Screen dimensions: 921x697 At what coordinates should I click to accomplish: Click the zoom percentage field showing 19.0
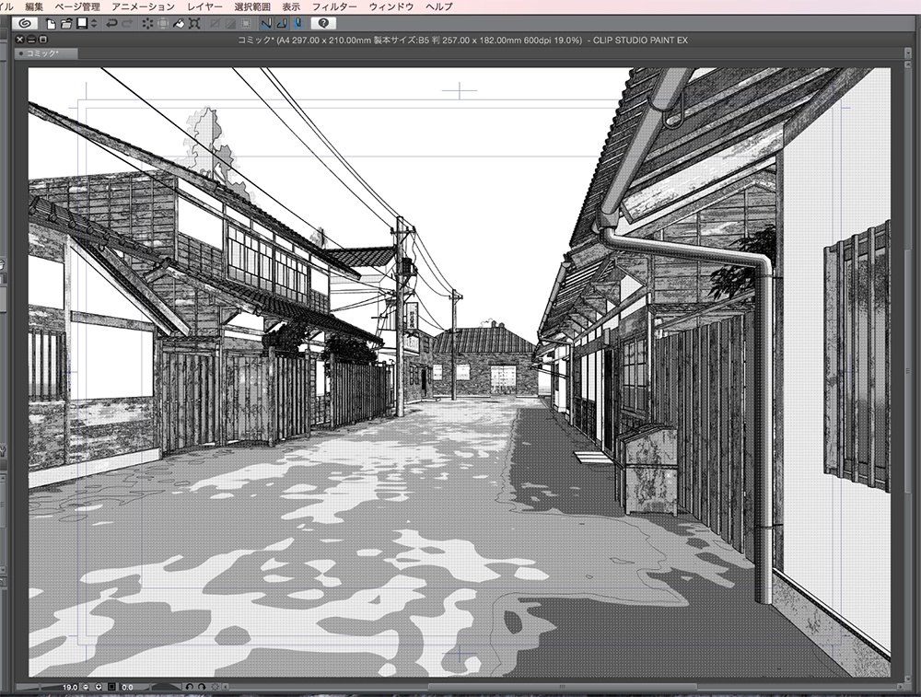69,686
